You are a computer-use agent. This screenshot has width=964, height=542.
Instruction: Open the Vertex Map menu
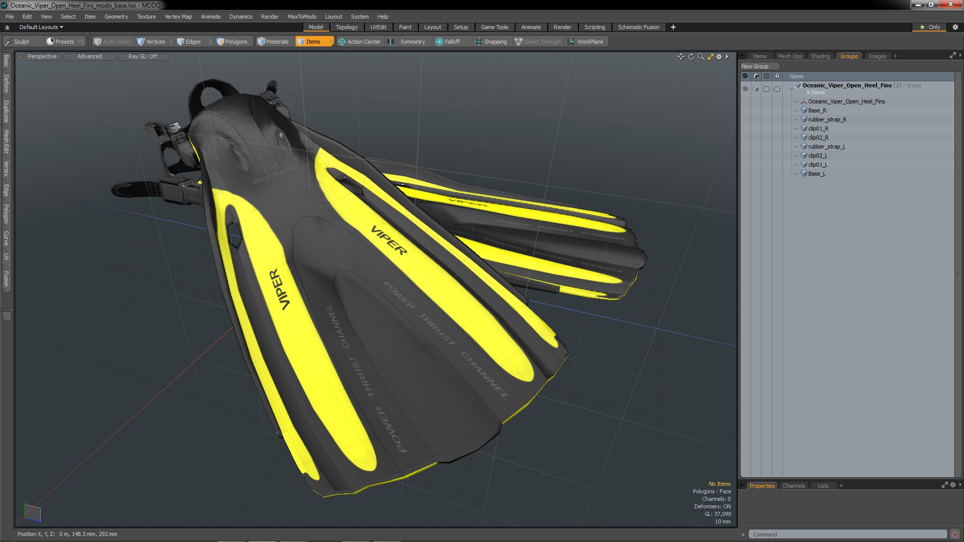178,17
